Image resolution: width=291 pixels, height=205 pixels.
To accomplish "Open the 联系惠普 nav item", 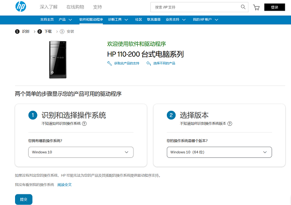I will point(154,19).
